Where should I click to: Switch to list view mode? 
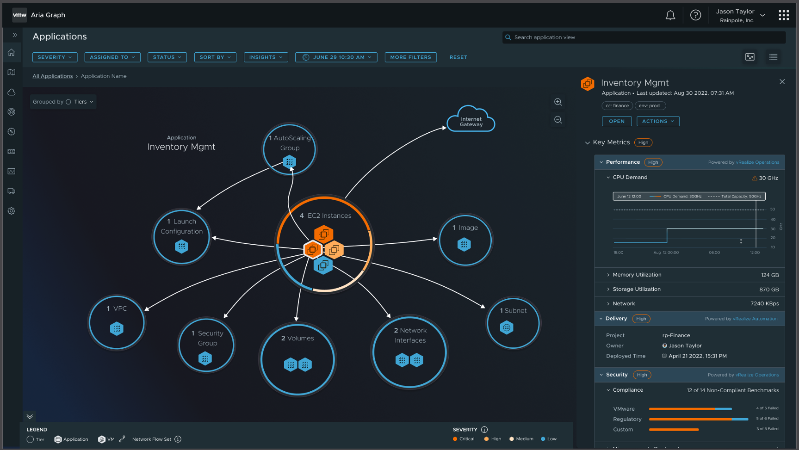773,57
